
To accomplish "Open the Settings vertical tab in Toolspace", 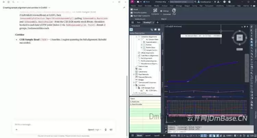I will (162, 52).
